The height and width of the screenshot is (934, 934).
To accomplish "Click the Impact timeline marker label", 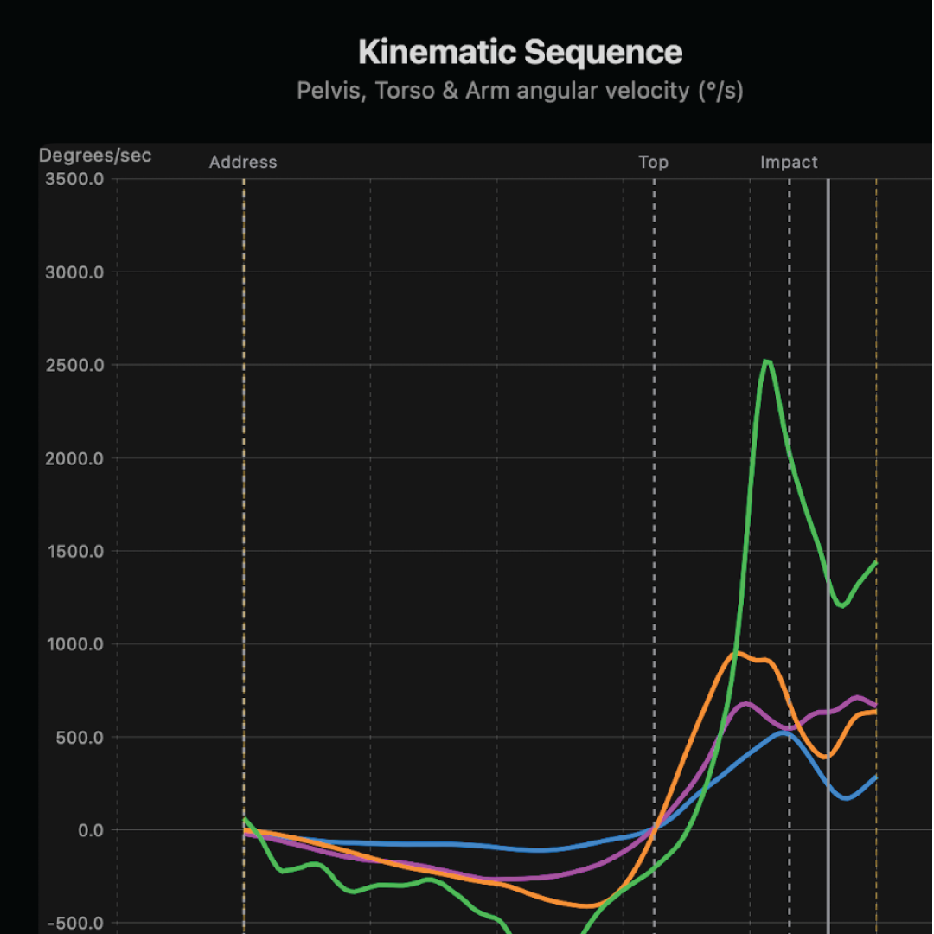I will pos(789,162).
